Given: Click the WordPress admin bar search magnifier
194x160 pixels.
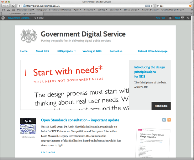Looking at the screenshot, I should (188, 18).
